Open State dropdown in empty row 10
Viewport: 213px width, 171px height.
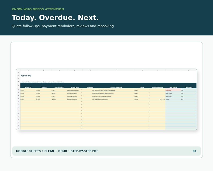click(149, 102)
